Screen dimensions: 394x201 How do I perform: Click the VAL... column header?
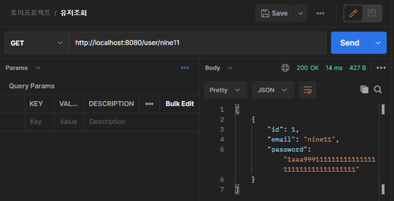[x=68, y=104]
